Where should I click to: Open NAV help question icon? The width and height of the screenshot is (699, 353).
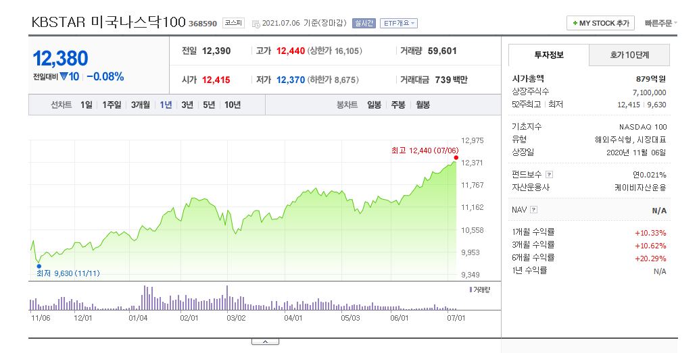tap(533, 210)
